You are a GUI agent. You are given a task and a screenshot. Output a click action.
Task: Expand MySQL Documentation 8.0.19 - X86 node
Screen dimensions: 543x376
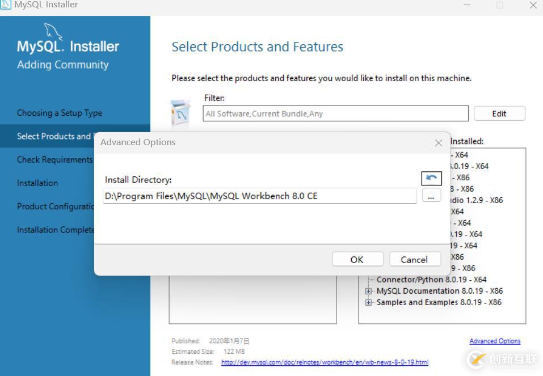[368, 291]
